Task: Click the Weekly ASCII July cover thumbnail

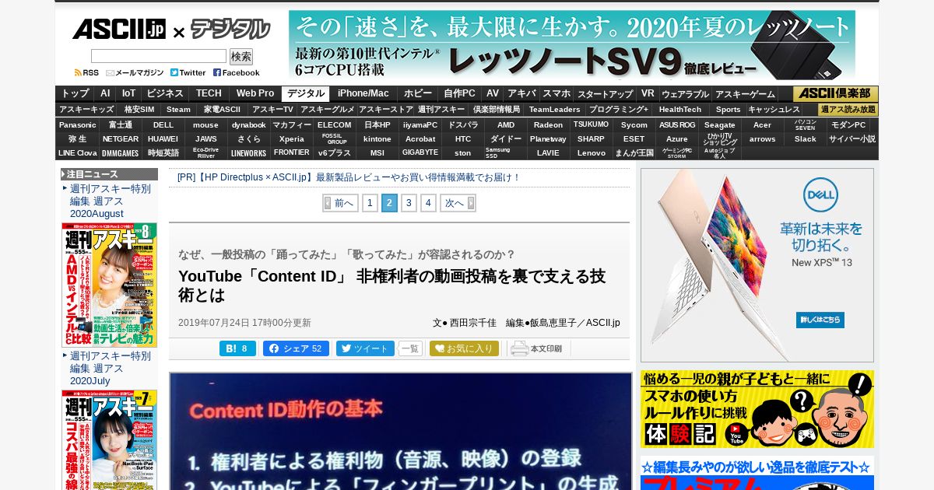Action: [109, 440]
